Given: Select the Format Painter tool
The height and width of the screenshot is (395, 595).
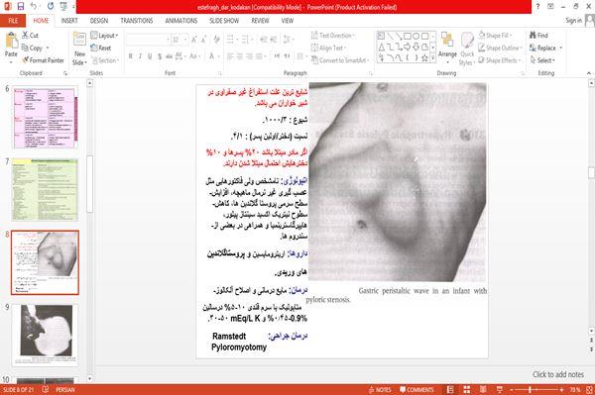Looking at the screenshot, I should [x=43, y=60].
